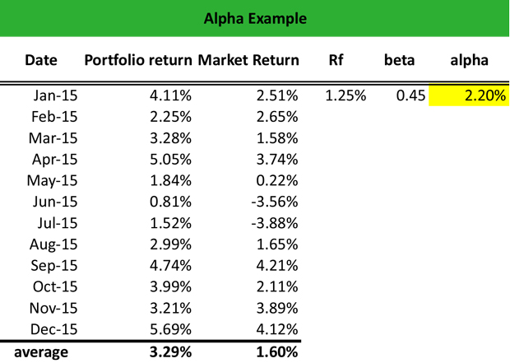Click the beta column header
This screenshot has width=510, height=363.
click(x=399, y=60)
